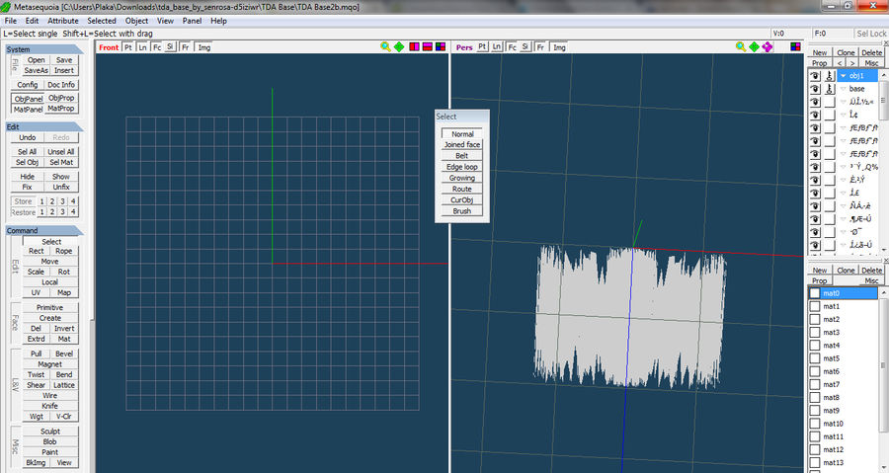Screen dimensions: 889x473
Task: Toggle the Pt display button in the Front view
Action: pyautogui.click(x=128, y=47)
